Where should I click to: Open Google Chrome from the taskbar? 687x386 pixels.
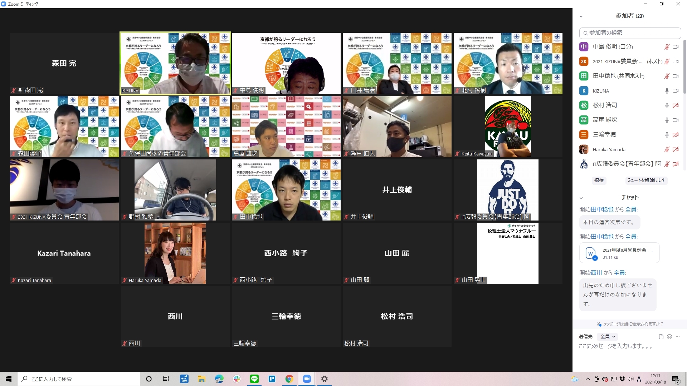[289, 379]
